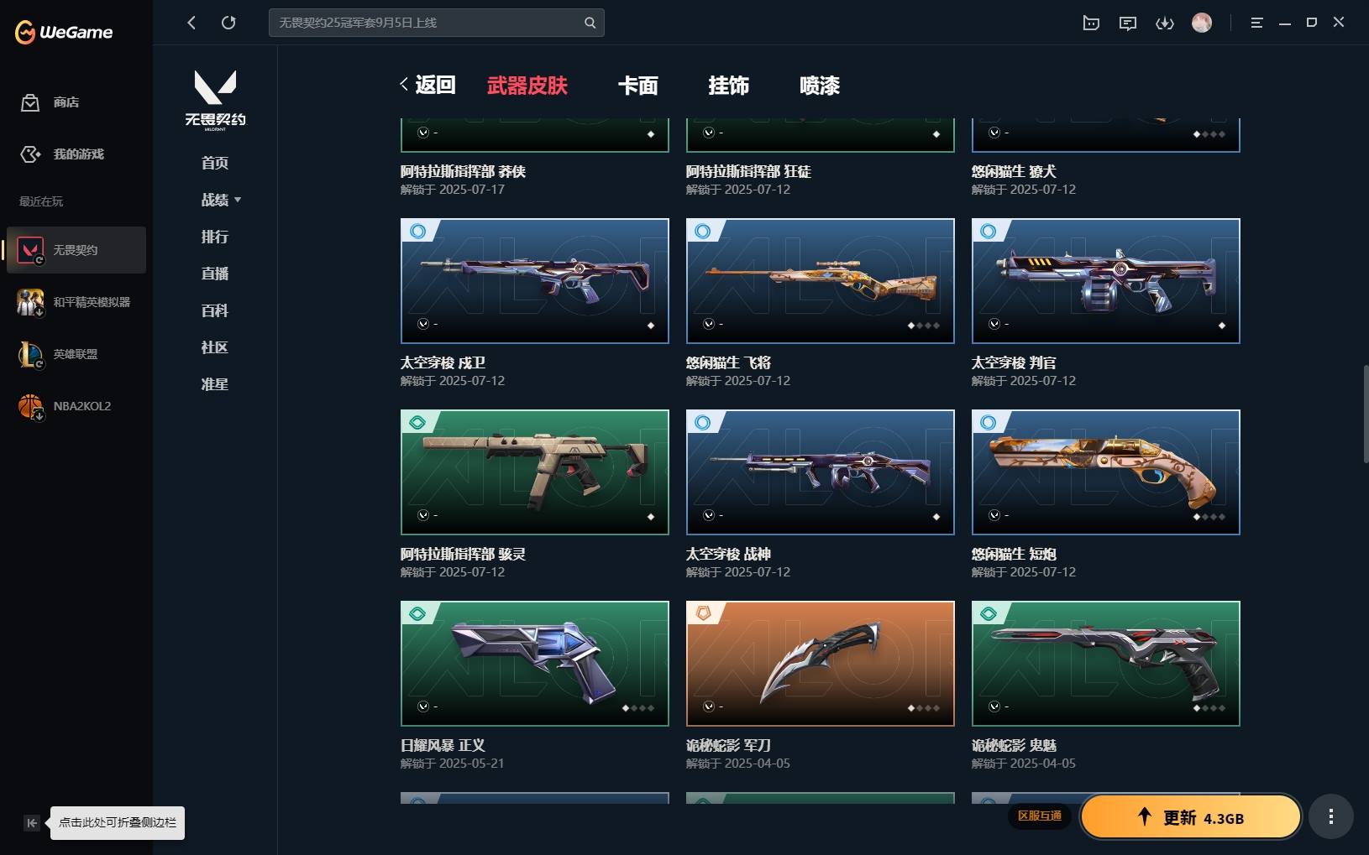Open the folder icon in title bar
The height and width of the screenshot is (855, 1369).
pyautogui.click(x=1091, y=23)
